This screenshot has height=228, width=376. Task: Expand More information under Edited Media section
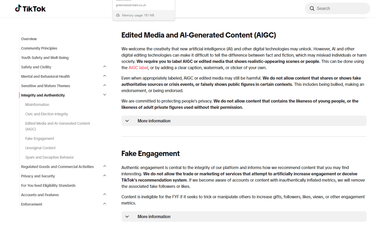244,121
